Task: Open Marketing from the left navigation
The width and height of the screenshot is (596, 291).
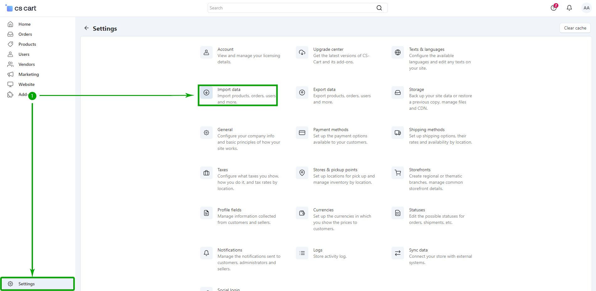Action: tap(29, 74)
